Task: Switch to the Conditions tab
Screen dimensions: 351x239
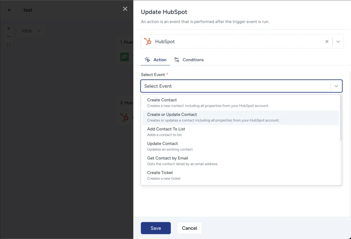Action: (189, 60)
